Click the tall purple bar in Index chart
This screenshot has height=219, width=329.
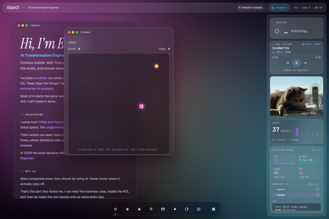coord(297,132)
